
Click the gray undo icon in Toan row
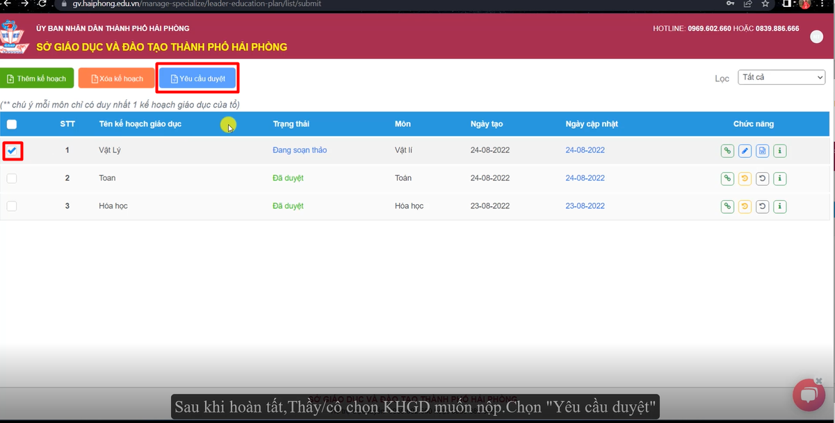762,179
